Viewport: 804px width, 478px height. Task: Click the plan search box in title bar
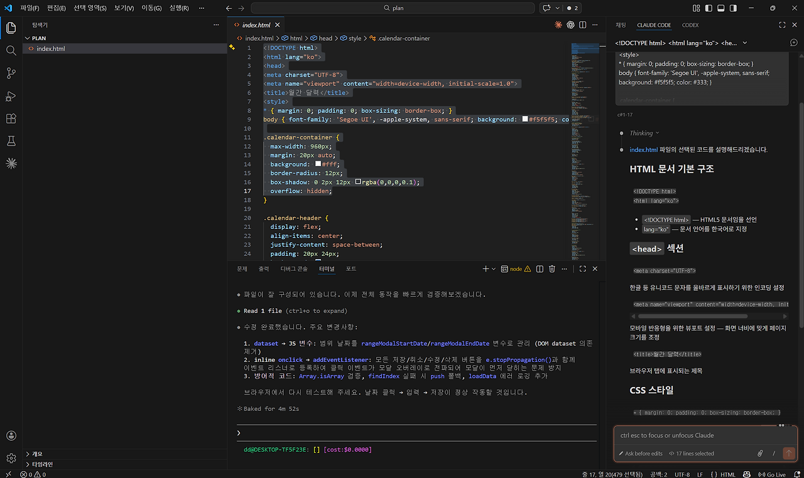pyautogui.click(x=393, y=8)
